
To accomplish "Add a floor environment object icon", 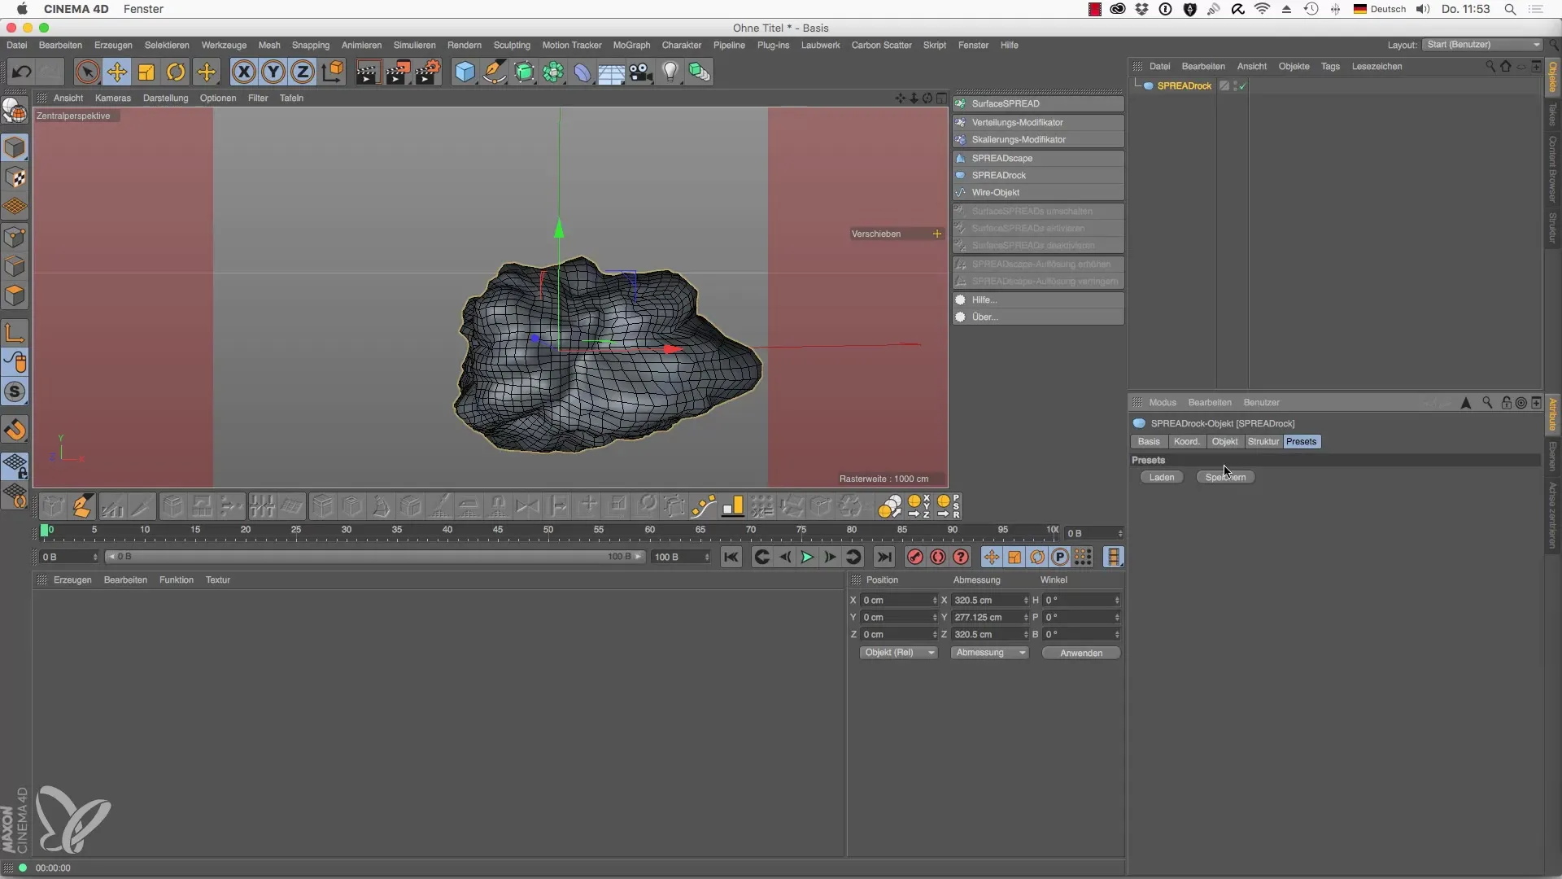I will pos(611,72).
